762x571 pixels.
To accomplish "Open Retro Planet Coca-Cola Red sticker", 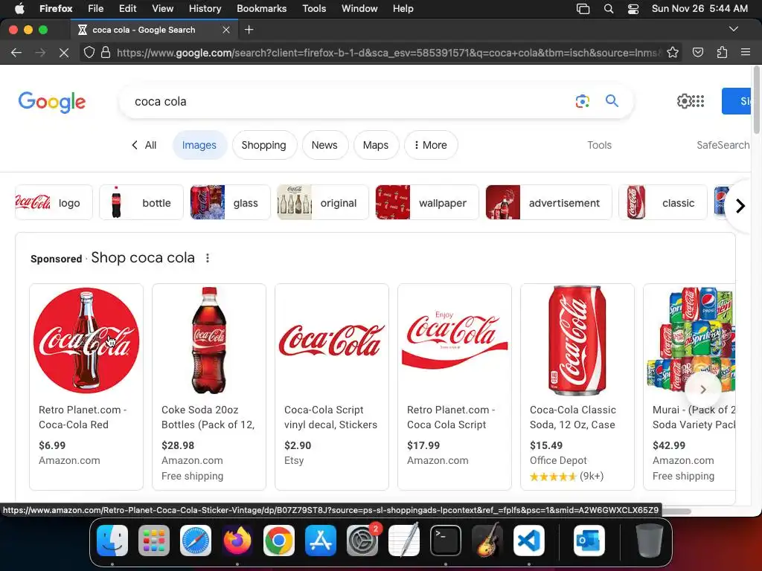I will (86, 387).
